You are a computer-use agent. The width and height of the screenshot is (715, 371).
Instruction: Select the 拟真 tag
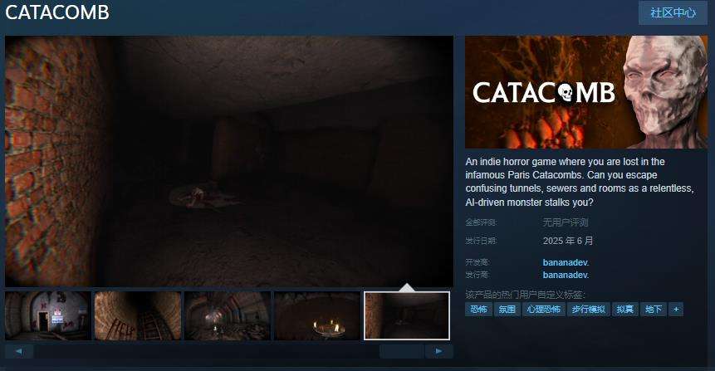624,310
